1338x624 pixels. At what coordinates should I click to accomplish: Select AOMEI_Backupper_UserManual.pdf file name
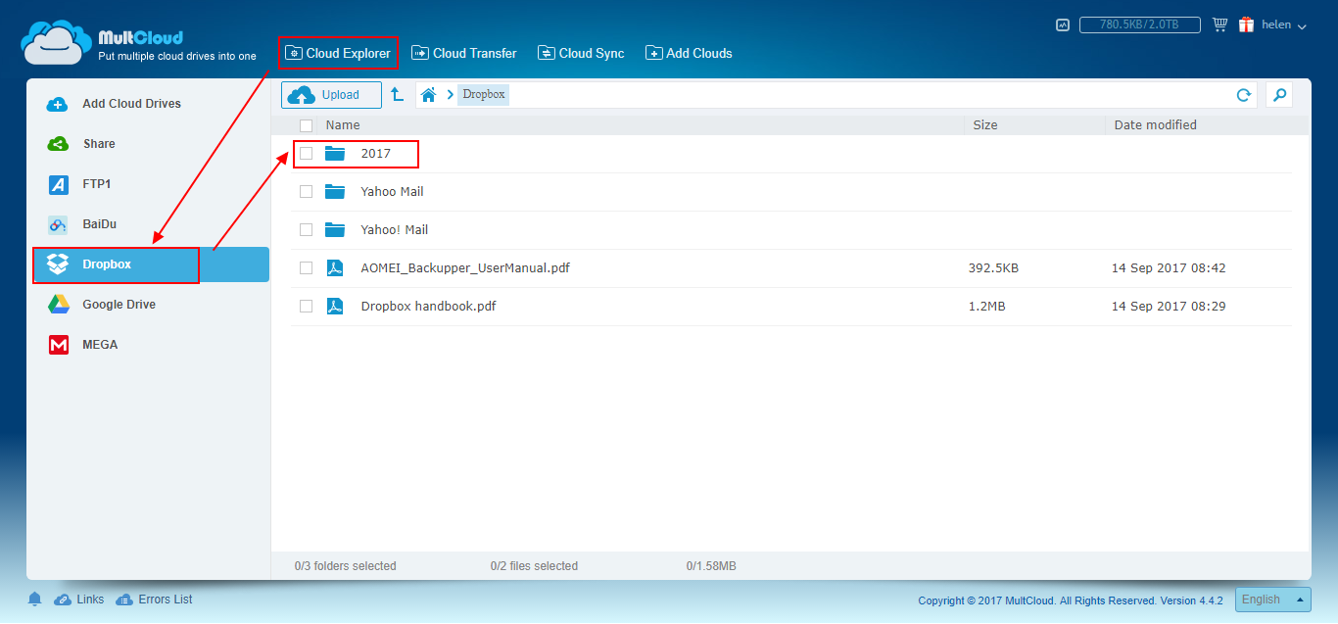click(465, 268)
